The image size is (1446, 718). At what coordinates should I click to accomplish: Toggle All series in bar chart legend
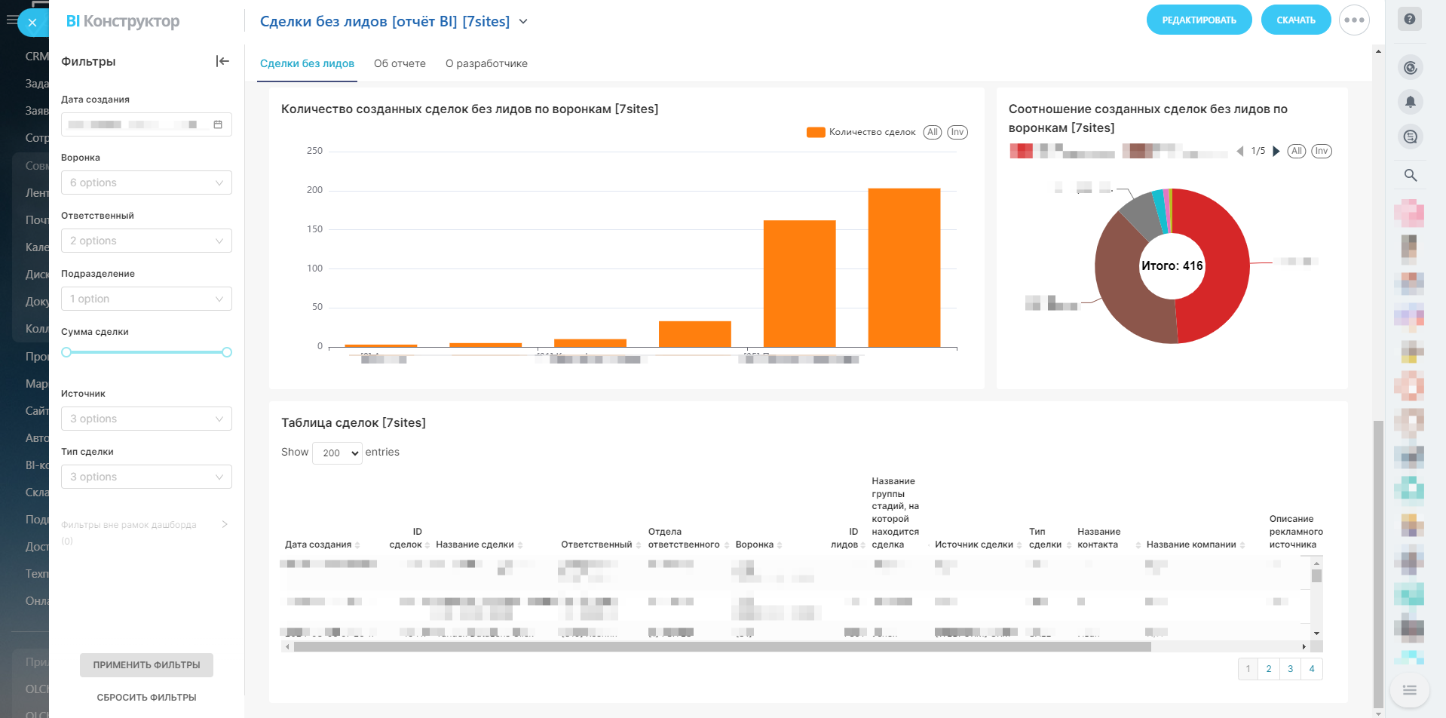[x=933, y=132]
